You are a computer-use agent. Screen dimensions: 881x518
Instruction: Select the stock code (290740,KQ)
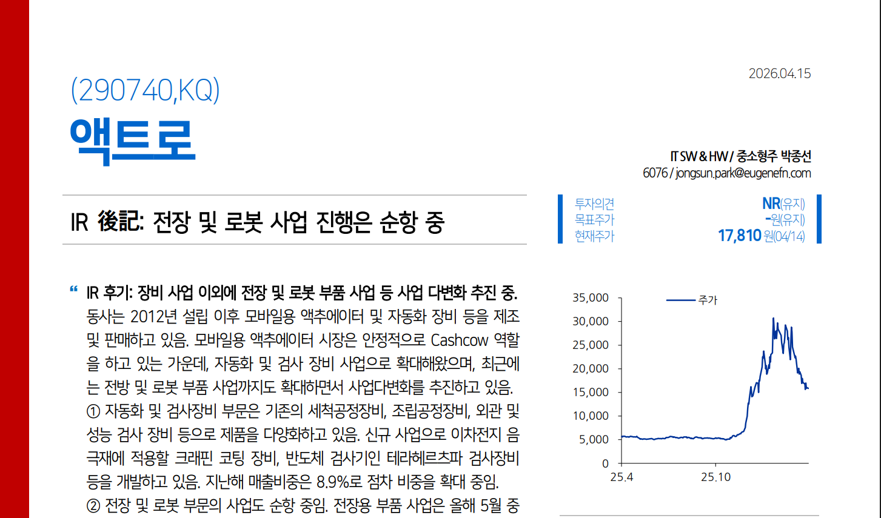click(145, 90)
